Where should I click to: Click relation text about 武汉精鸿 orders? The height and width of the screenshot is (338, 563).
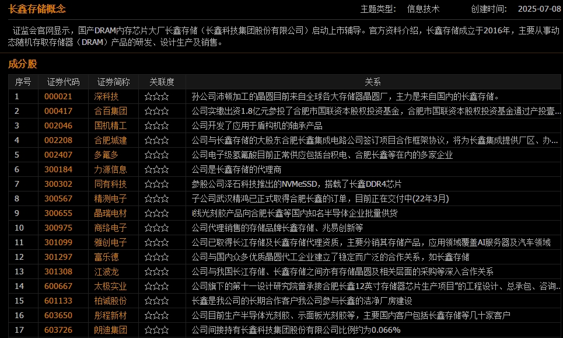[320, 198]
